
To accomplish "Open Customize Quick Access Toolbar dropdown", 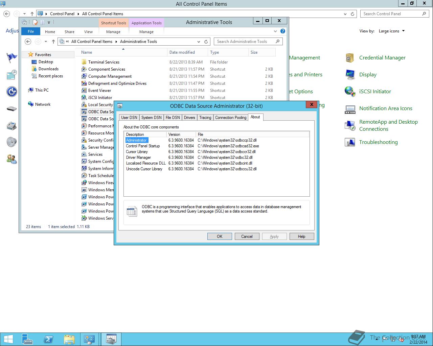I will point(49,23).
